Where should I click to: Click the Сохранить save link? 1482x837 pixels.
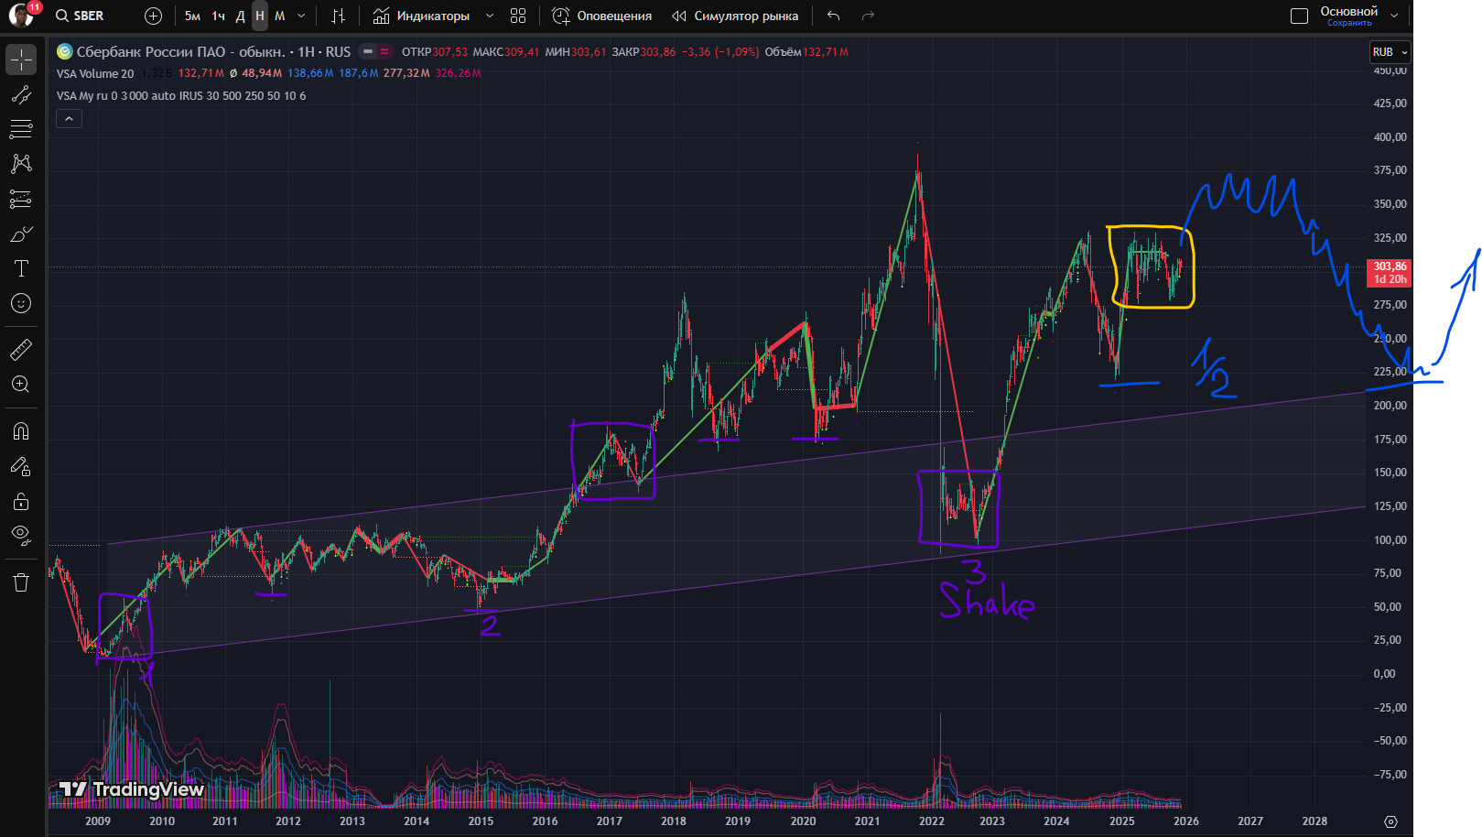tap(1349, 23)
